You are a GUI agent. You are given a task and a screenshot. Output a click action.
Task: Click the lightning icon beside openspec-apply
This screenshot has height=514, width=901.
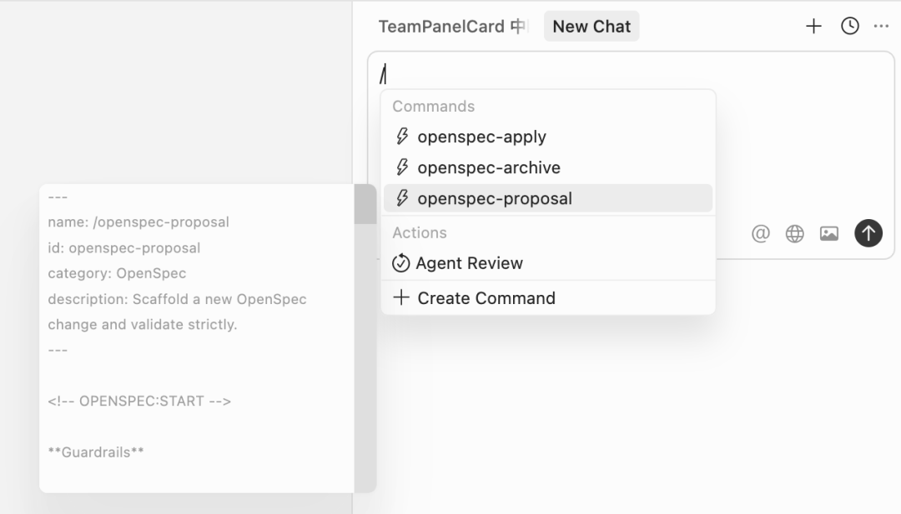[402, 137]
